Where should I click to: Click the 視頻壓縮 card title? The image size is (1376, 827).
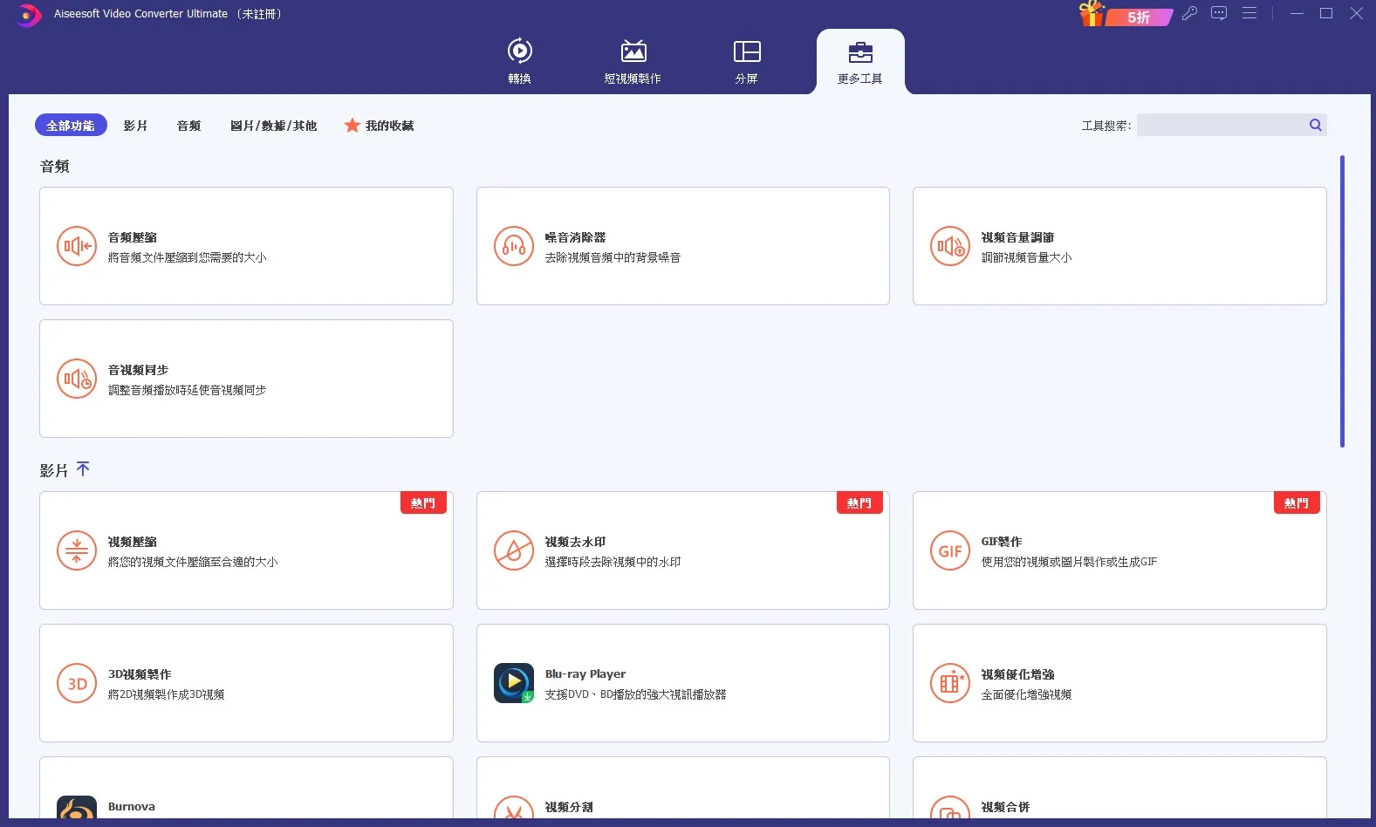(133, 542)
